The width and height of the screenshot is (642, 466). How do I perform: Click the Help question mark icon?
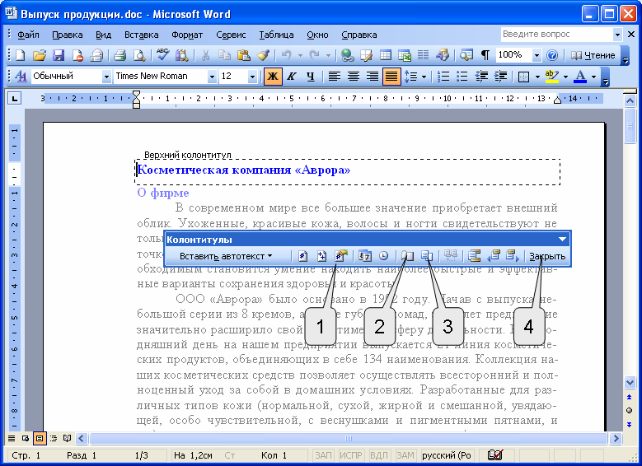552,55
